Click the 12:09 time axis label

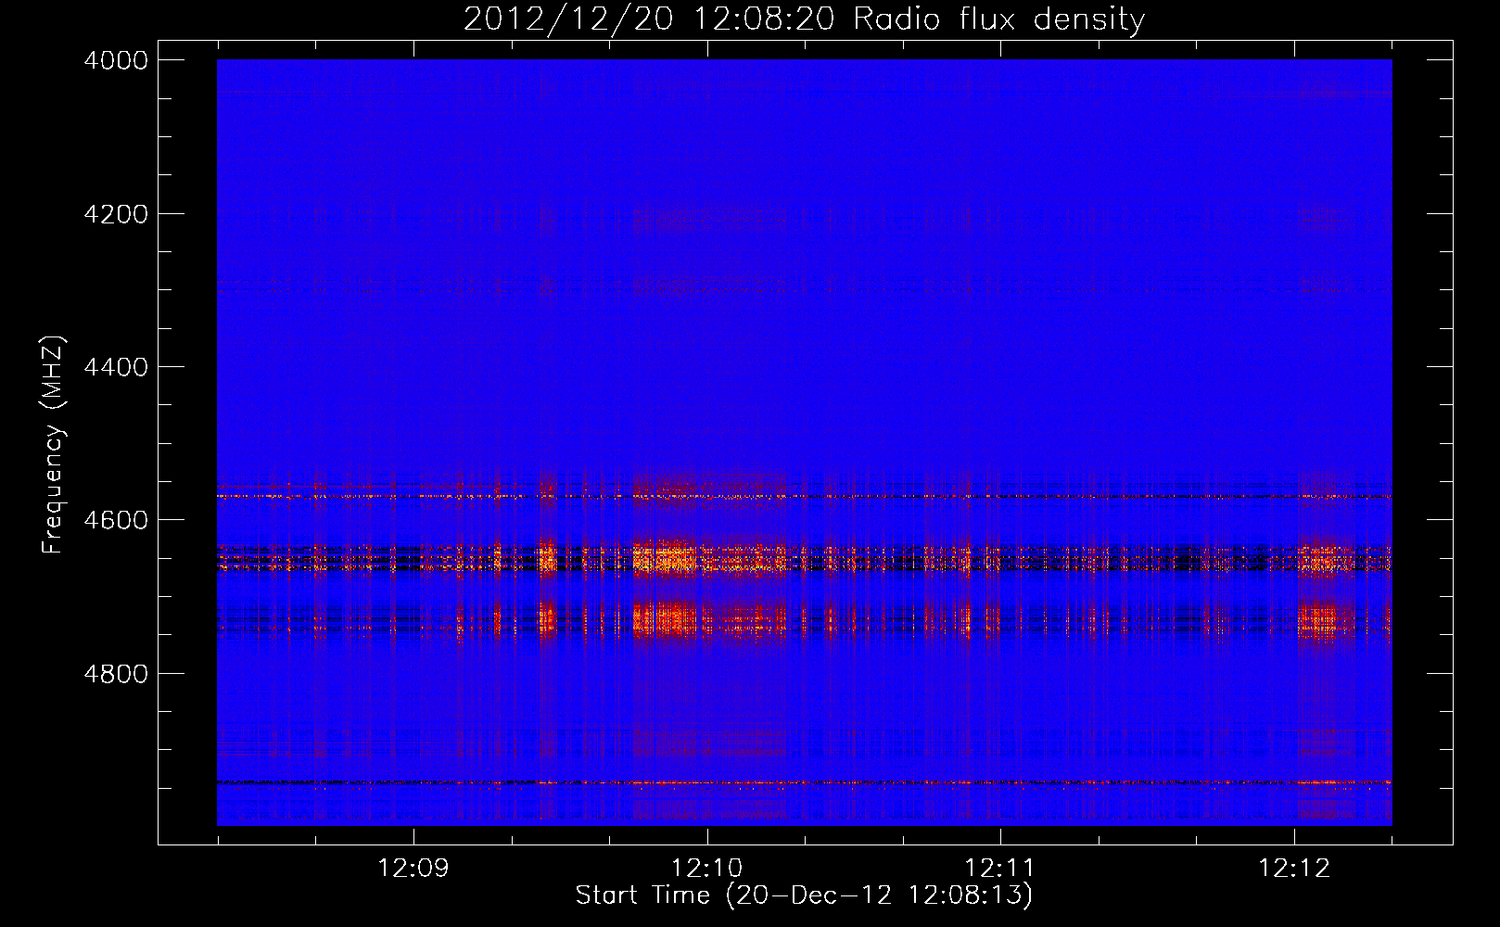pyautogui.click(x=413, y=869)
